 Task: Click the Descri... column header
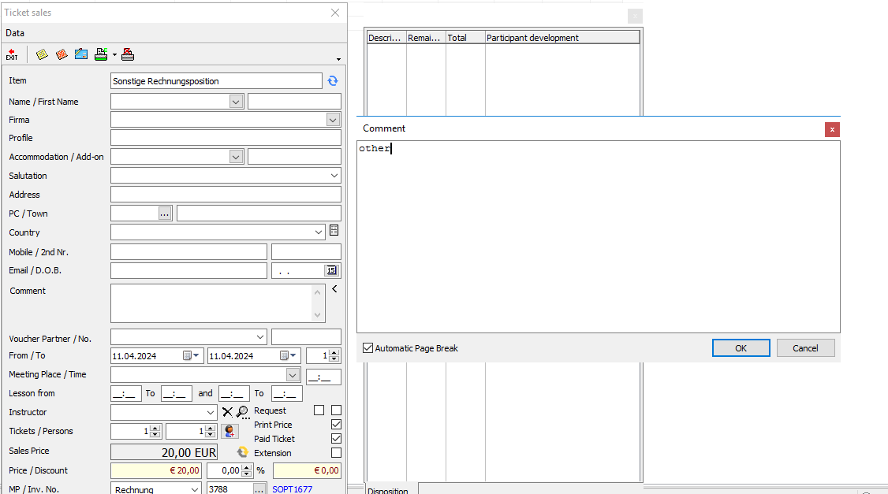[x=386, y=38]
